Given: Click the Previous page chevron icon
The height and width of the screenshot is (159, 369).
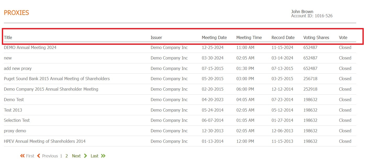Looking at the screenshot, I should [x=39, y=156].
